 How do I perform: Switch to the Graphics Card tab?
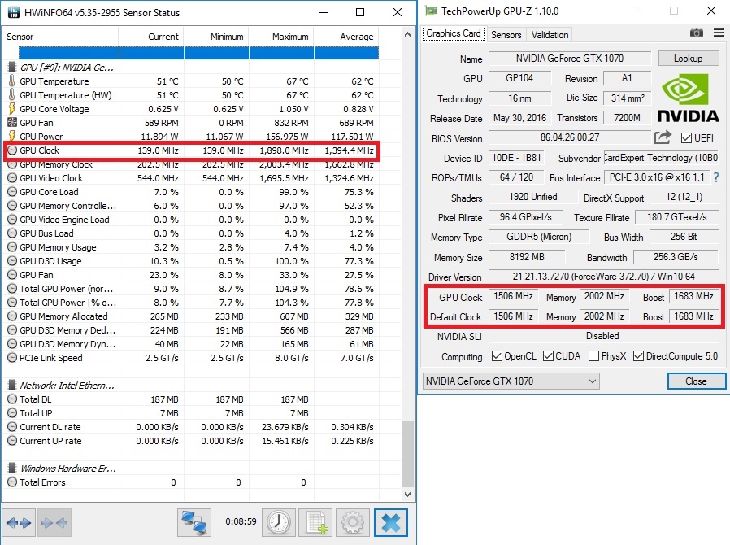coord(454,33)
